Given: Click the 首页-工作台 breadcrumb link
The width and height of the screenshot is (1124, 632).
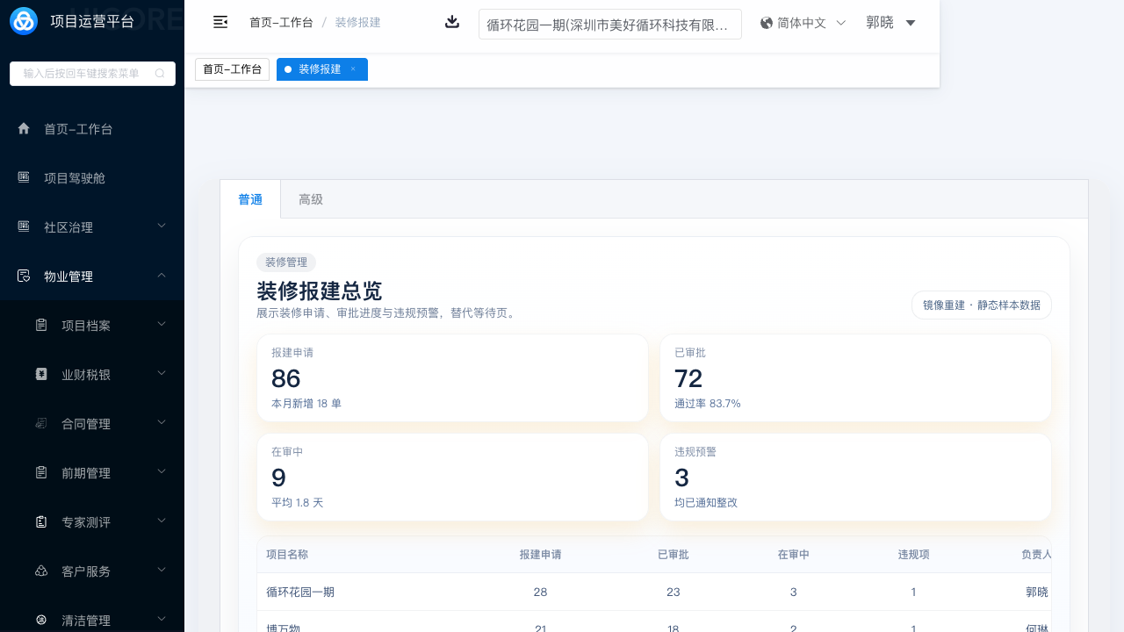Looking at the screenshot, I should pos(281,23).
